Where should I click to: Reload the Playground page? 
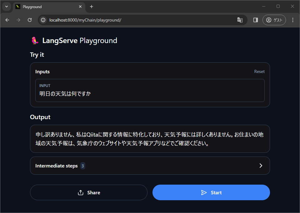click(30, 20)
